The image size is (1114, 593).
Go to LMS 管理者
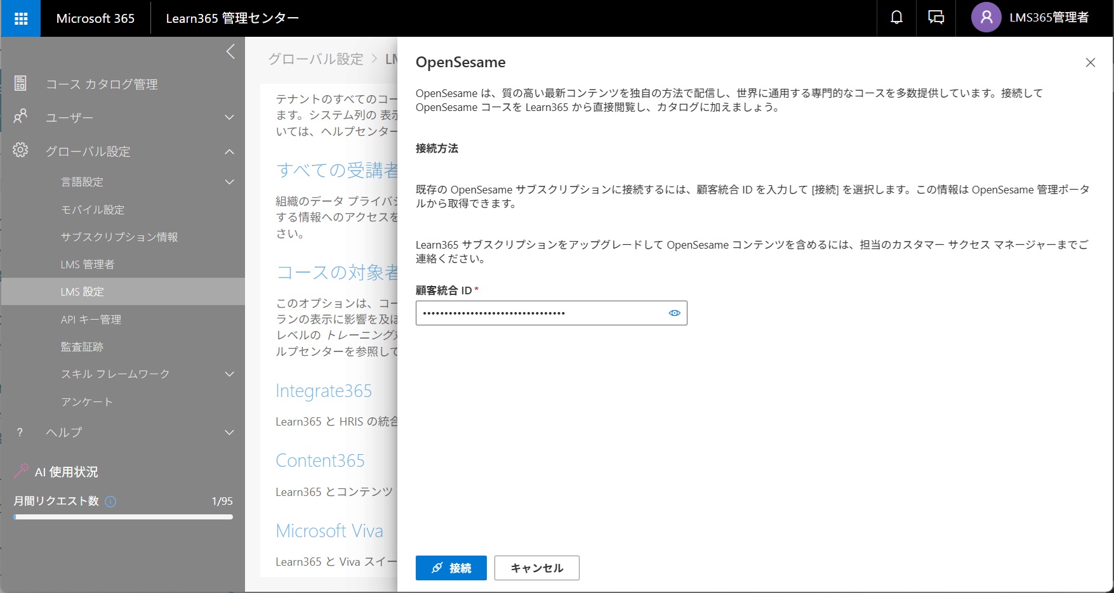88,264
